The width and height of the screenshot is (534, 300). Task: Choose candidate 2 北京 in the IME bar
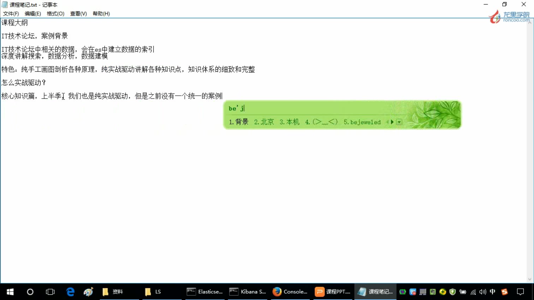click(264, 122)
